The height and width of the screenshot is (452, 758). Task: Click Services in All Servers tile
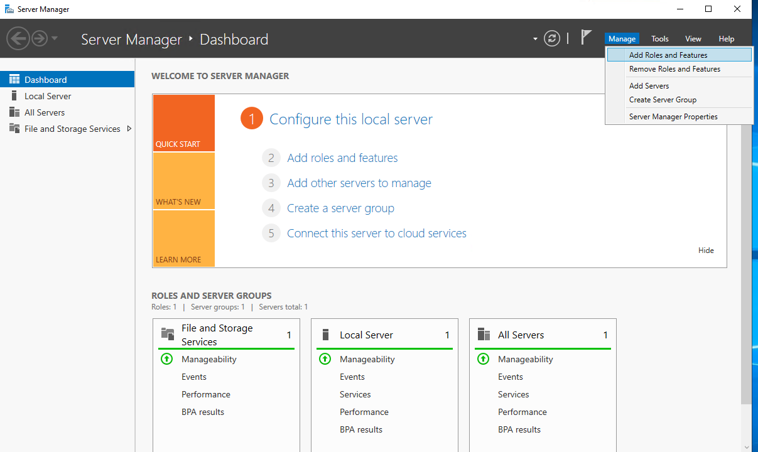tap(514, 395)
